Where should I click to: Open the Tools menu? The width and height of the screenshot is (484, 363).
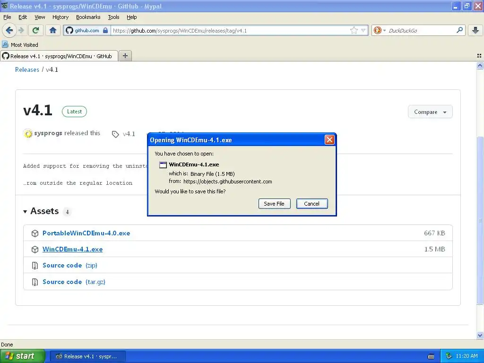pos(113,17)
